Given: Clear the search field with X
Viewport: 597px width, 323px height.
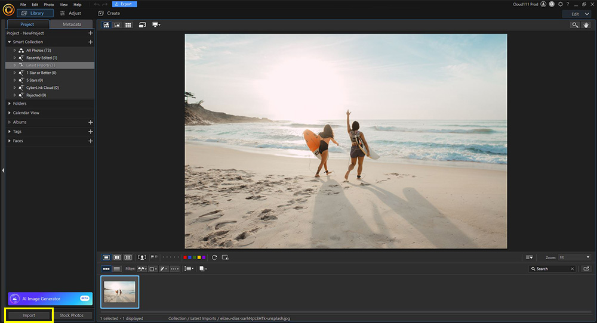Looking at the screenshot, I should [x=572, y=269].
